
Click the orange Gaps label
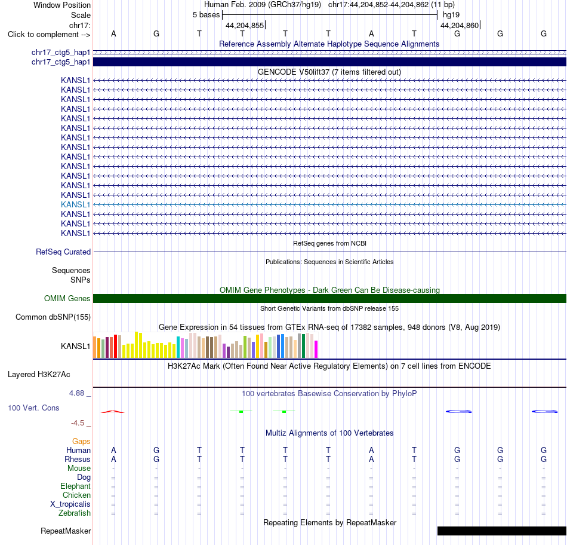[81, 441]
